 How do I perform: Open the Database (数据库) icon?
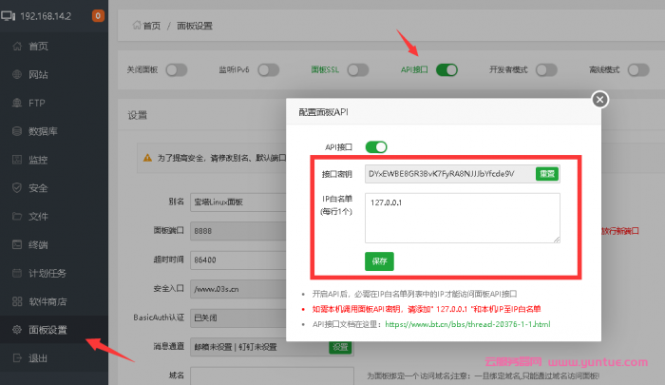point(16,131)
